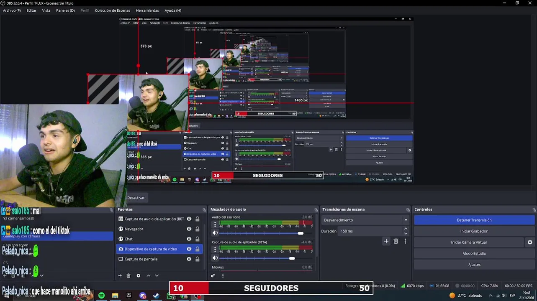Move selected source down in the list

tap(157, 275)
